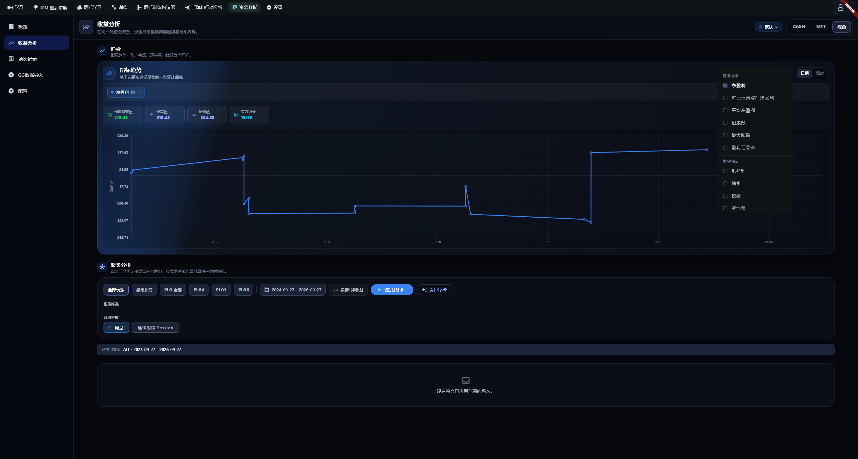The width and height of the screenshot is (858, 459).
Task: Click the GG数据导入 import icon
Action: pos(11,75)
